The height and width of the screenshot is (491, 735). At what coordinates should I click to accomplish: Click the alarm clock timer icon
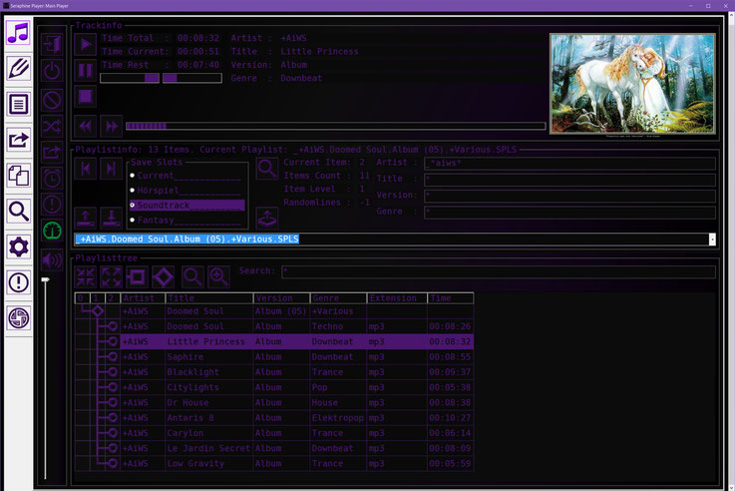coord(53,179)
